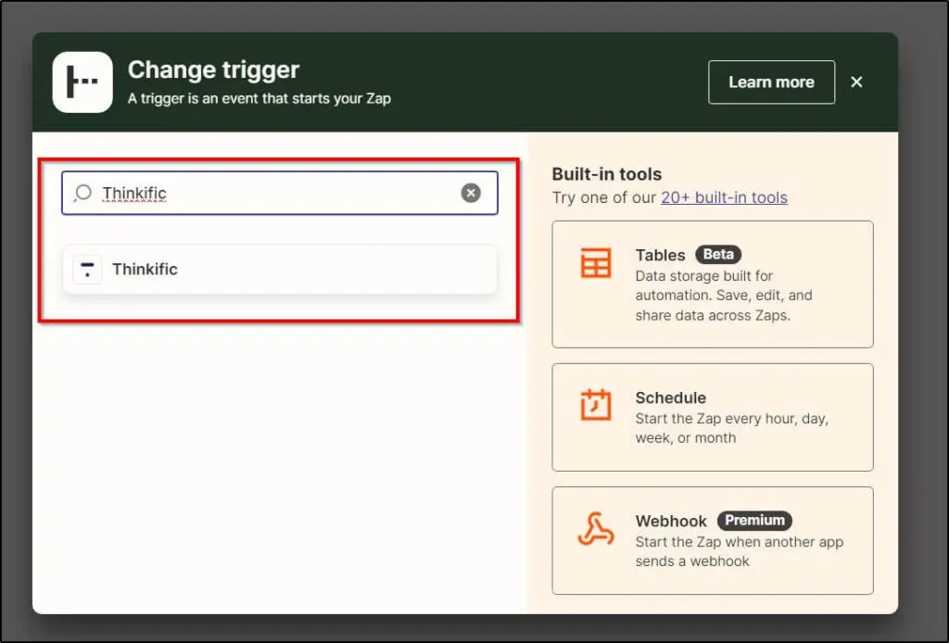949x643 pixels.
Task: Click the magnifier icon in the search box
Action: tap(83, 193)
